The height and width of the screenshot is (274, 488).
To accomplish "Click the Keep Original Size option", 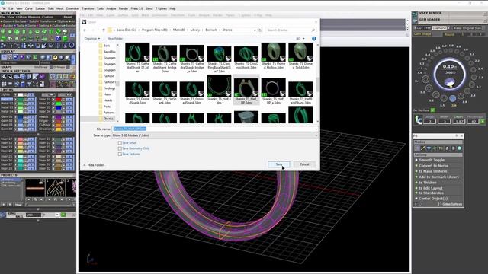I will [467, 28].
